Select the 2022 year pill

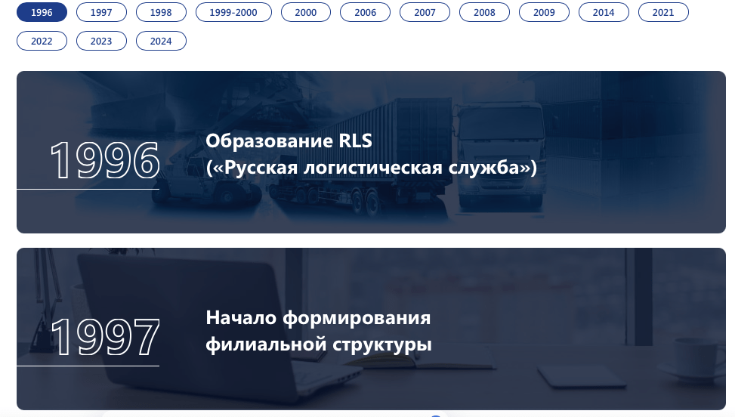coord(42,41)
